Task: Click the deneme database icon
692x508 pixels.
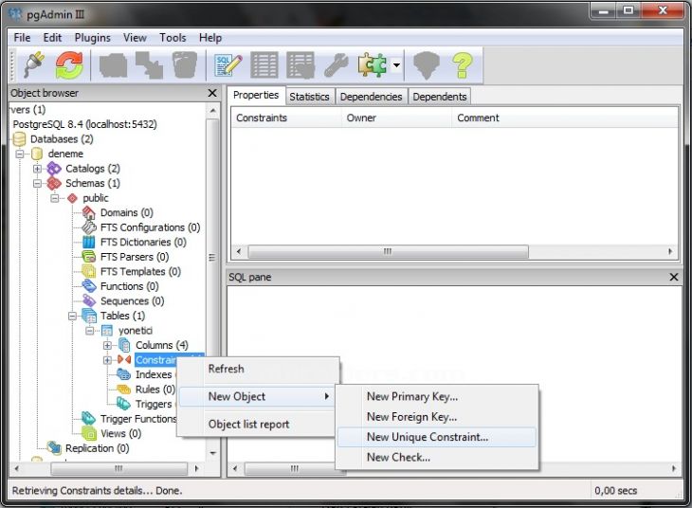Action: click(x=37, y=154)
